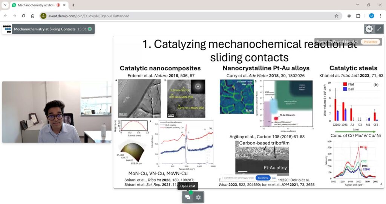Open the chat panel

[188, 197]
